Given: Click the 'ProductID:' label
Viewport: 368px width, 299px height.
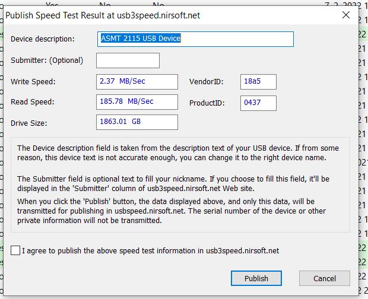Looking at the screenshot, I should [207, 103].
